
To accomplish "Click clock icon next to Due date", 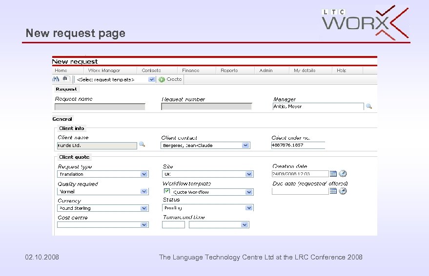I will 343,191.
